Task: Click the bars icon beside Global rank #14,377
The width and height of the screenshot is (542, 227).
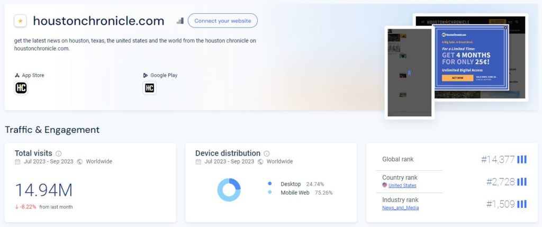Action: (x=521, y=159)
